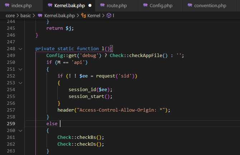
Task: Click the PHP elephant icon on convention.php tab
Action: [x=190, y=5]
